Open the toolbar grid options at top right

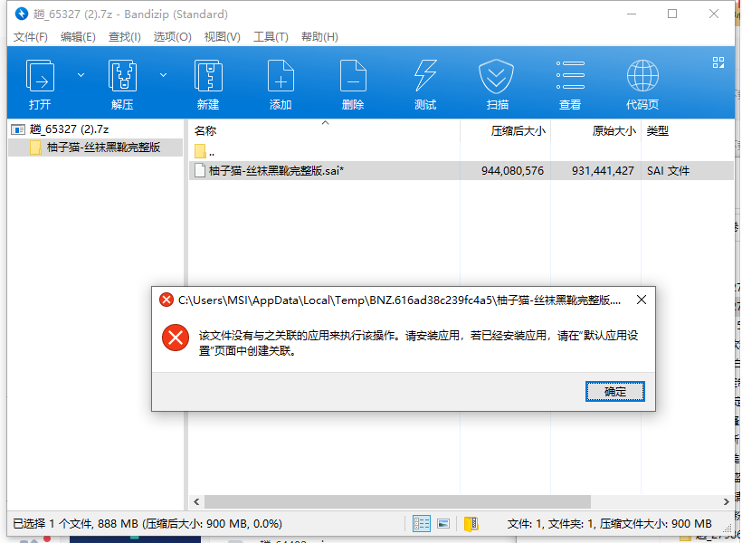pos(718,62)
